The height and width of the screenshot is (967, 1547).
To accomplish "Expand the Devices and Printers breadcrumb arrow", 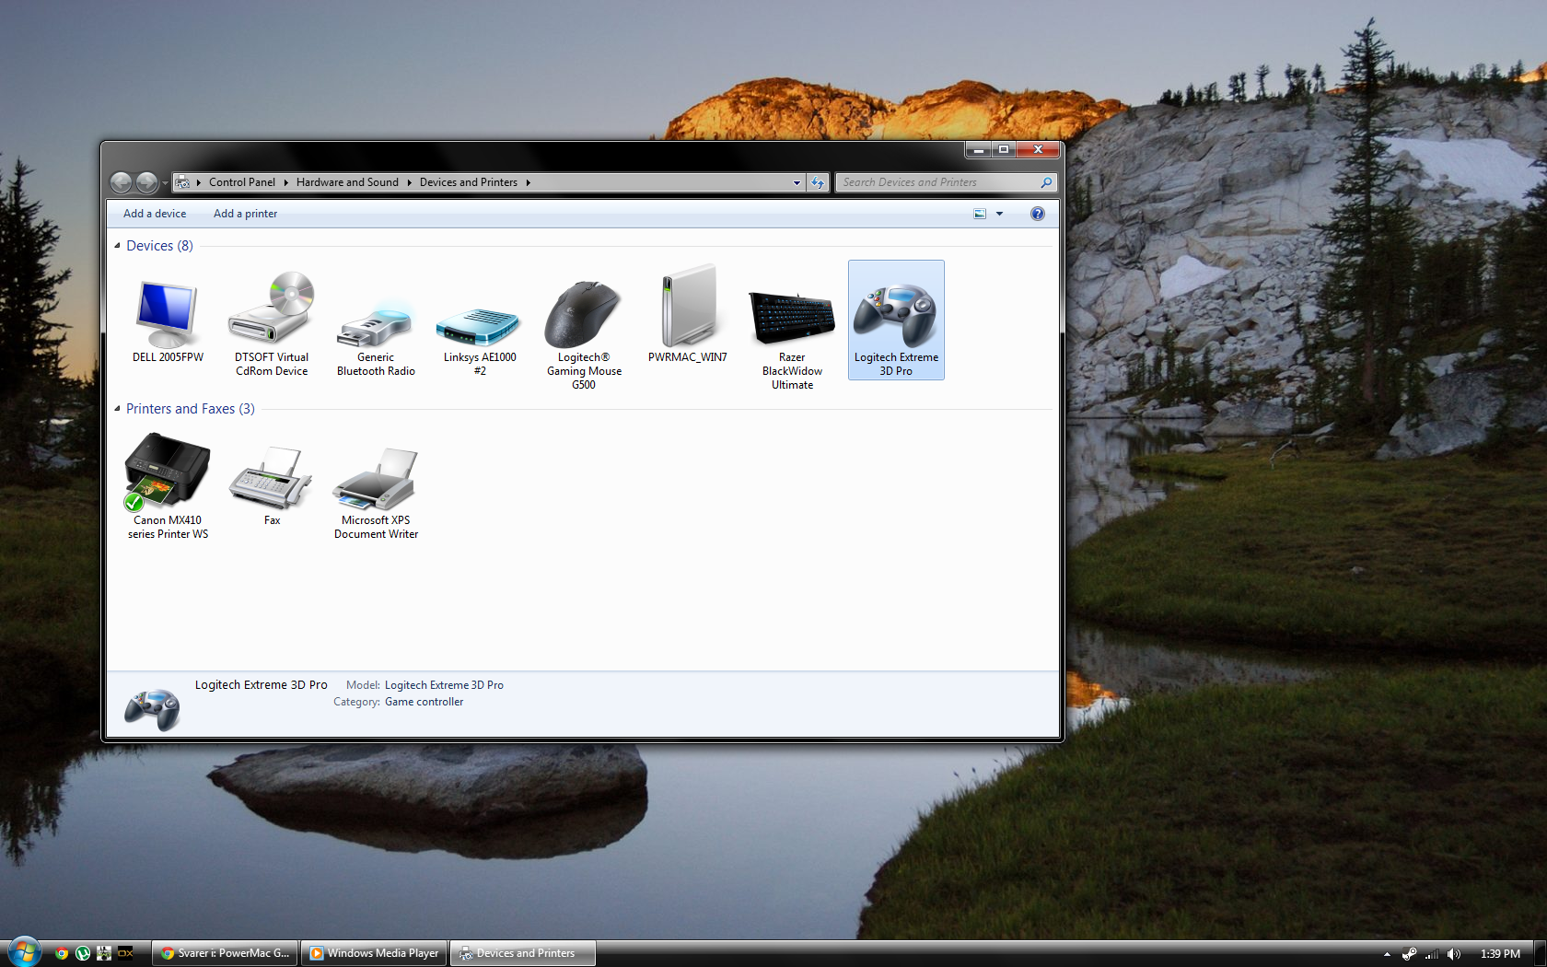I will tap(528, 182).
